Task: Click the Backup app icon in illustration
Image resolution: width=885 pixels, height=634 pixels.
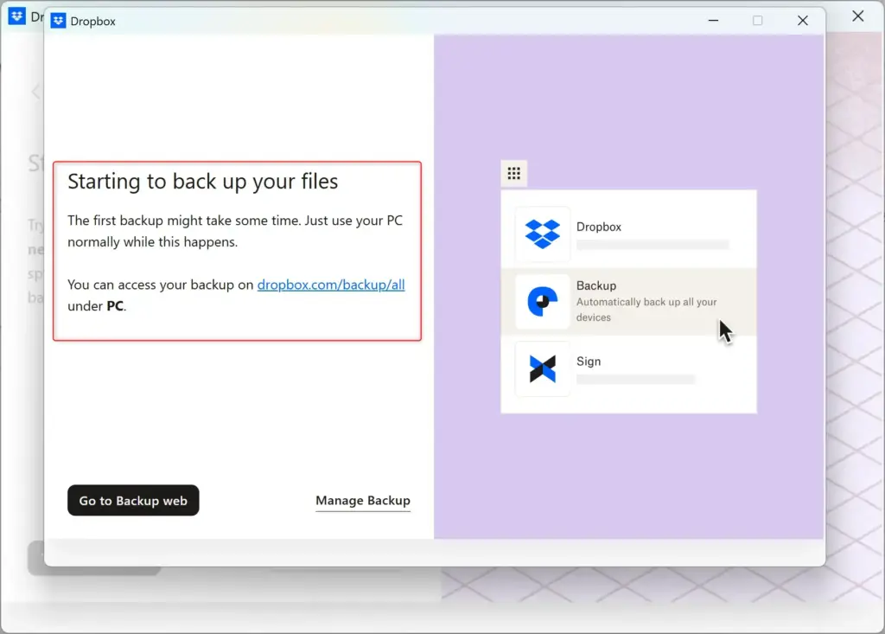Action: click(543, 302)
